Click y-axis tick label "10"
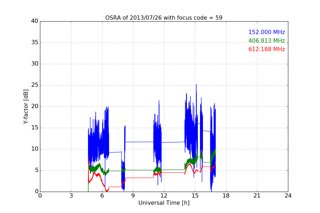The width and height of the screenshot is (320, 213). pyautogui.click(x=35, y=149)
